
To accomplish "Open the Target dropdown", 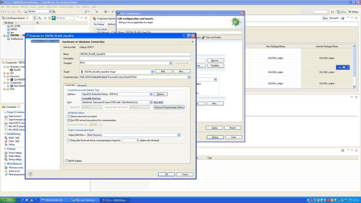I will (x=152, y=72).
